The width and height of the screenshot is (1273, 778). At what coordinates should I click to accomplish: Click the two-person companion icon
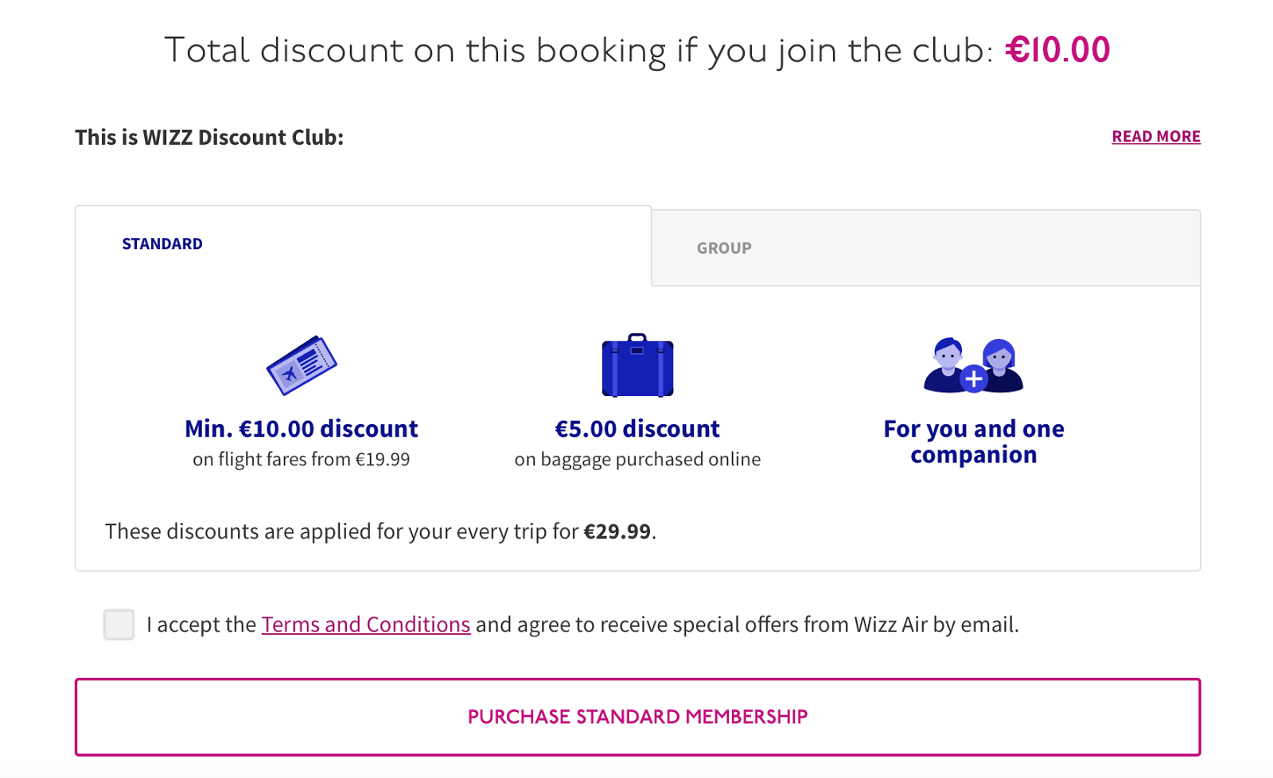(973, 366)
